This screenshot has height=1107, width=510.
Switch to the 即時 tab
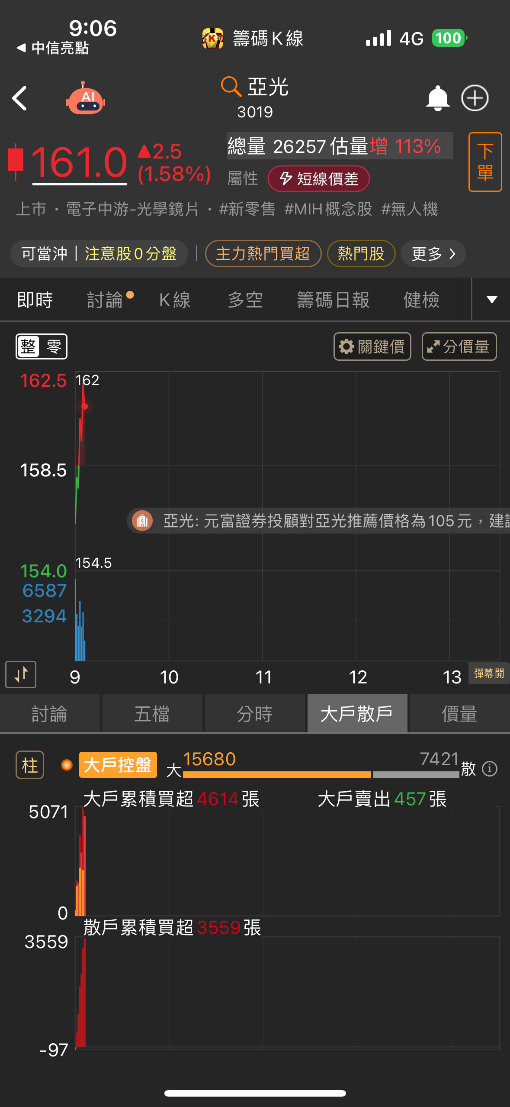click(x=35, y=300)
